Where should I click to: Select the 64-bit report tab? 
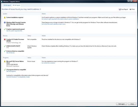(17, 5)
